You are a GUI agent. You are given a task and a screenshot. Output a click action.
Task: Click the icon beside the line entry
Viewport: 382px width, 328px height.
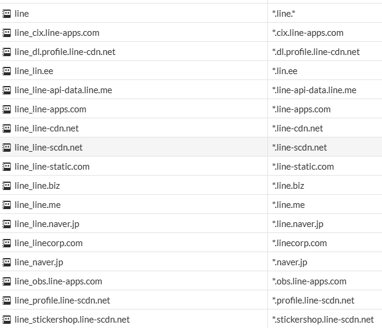[7, 14]
